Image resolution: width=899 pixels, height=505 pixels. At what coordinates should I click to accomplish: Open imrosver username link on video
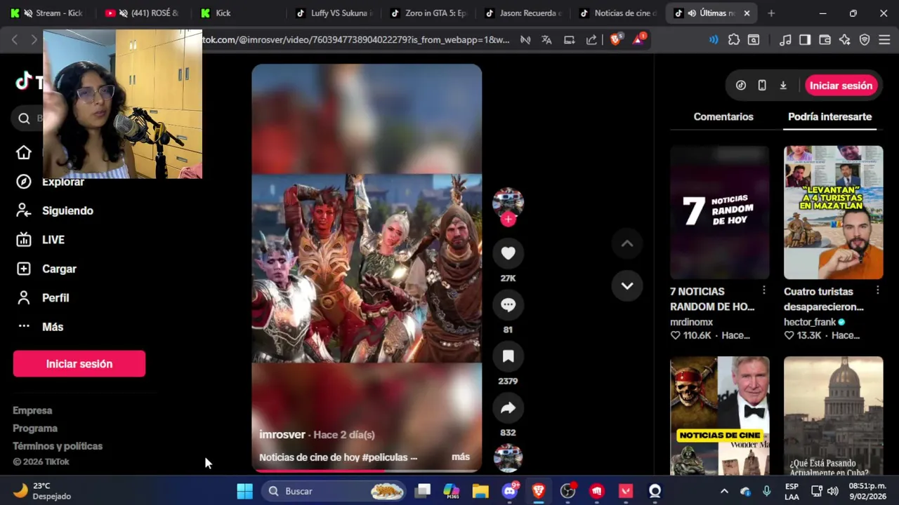coord(282,434)
